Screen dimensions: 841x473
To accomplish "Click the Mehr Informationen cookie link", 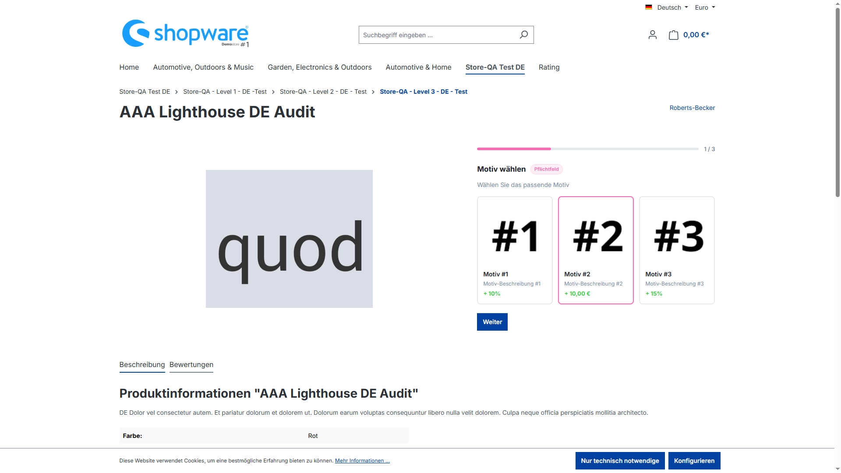I will coord(362,461).
